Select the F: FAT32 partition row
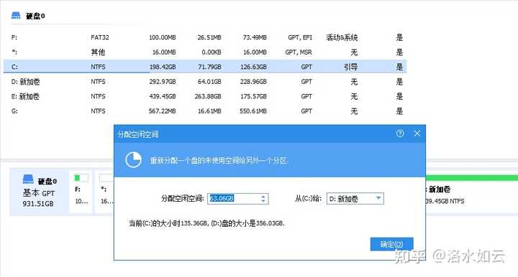Screen dimensions: 518x277 click(x=205, y=37)
